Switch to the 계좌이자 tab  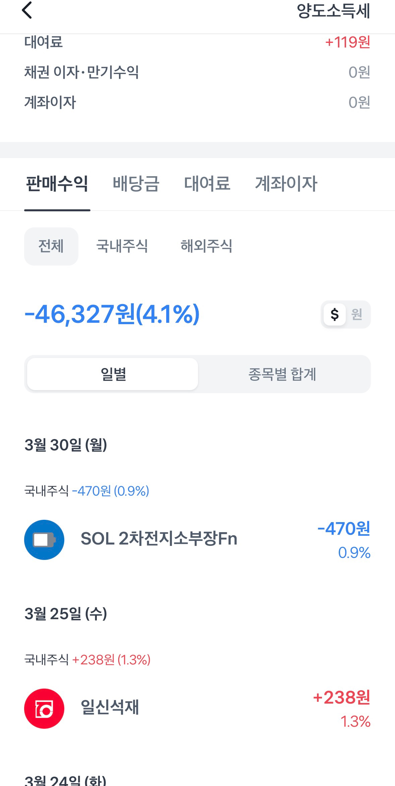[x=286, y=184]
